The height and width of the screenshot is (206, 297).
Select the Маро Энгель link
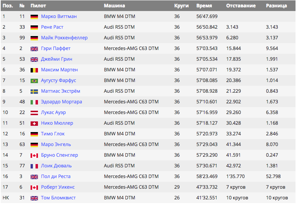(56, 145)
